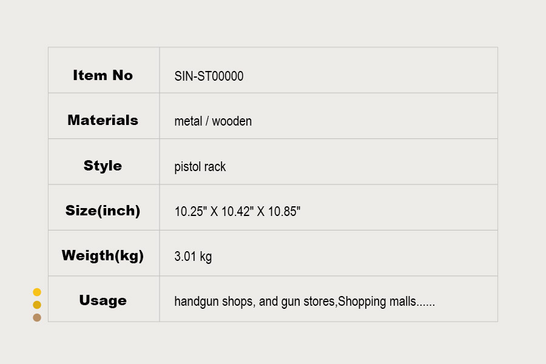The image size is (546, 364).
Task: Click 'Shopping malls' in the Usage row
Action: point(376,302)
